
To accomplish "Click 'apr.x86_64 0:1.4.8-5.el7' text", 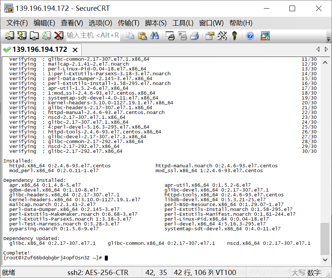I will tap(45, 185).
